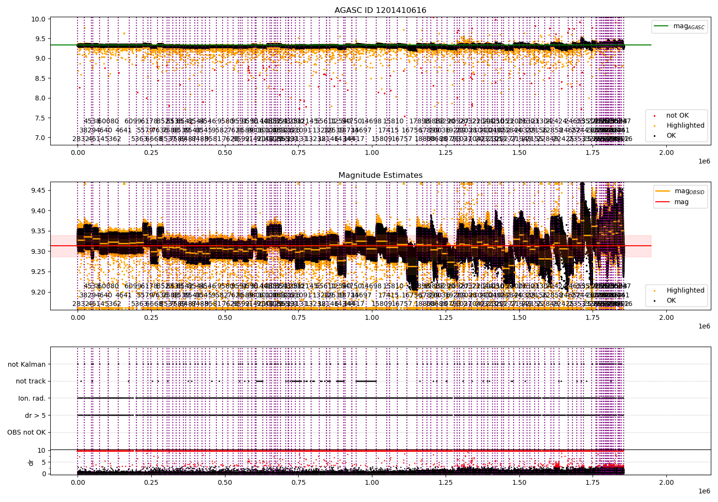
Task: Select the red 'mag' legend entry
Action: (x=682, y=202)
